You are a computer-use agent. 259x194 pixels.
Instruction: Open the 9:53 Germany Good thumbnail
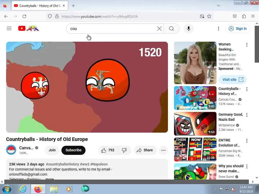tap(195, 124)
